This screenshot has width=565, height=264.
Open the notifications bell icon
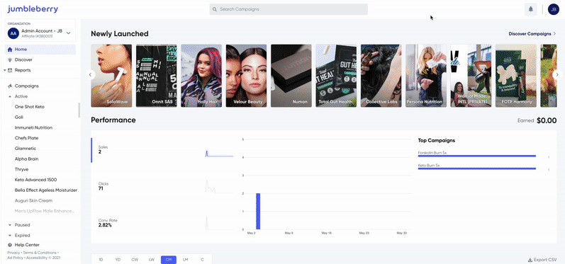530,9
